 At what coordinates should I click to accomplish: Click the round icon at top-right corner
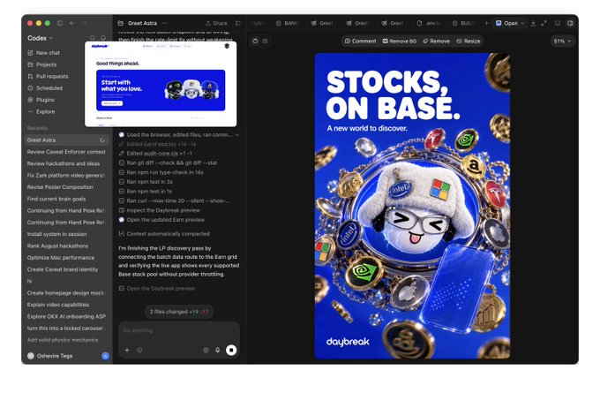570,23
